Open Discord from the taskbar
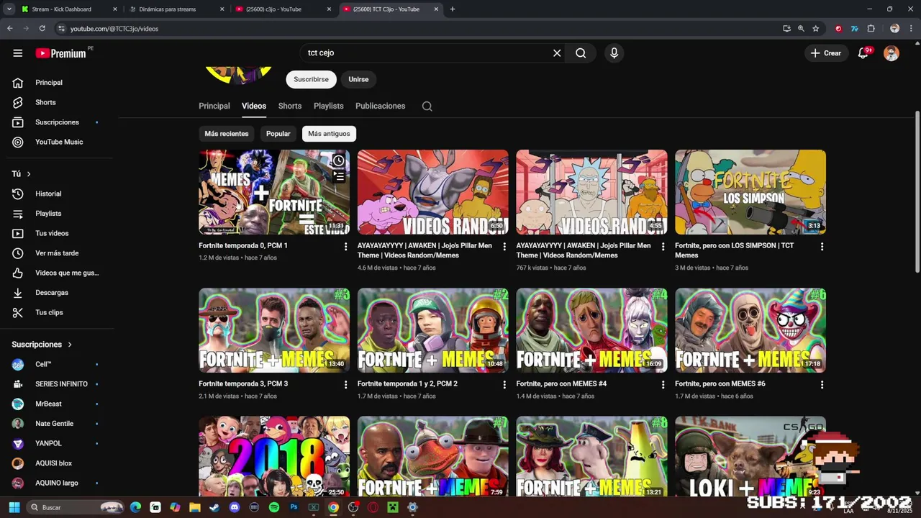The width and height of the screenshot is (921, 518). click(x=235, y=507)
